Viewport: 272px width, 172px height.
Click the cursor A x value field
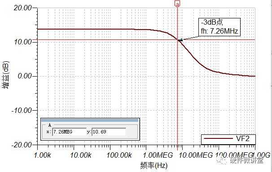pyautogui.click(x=69, y=132)
